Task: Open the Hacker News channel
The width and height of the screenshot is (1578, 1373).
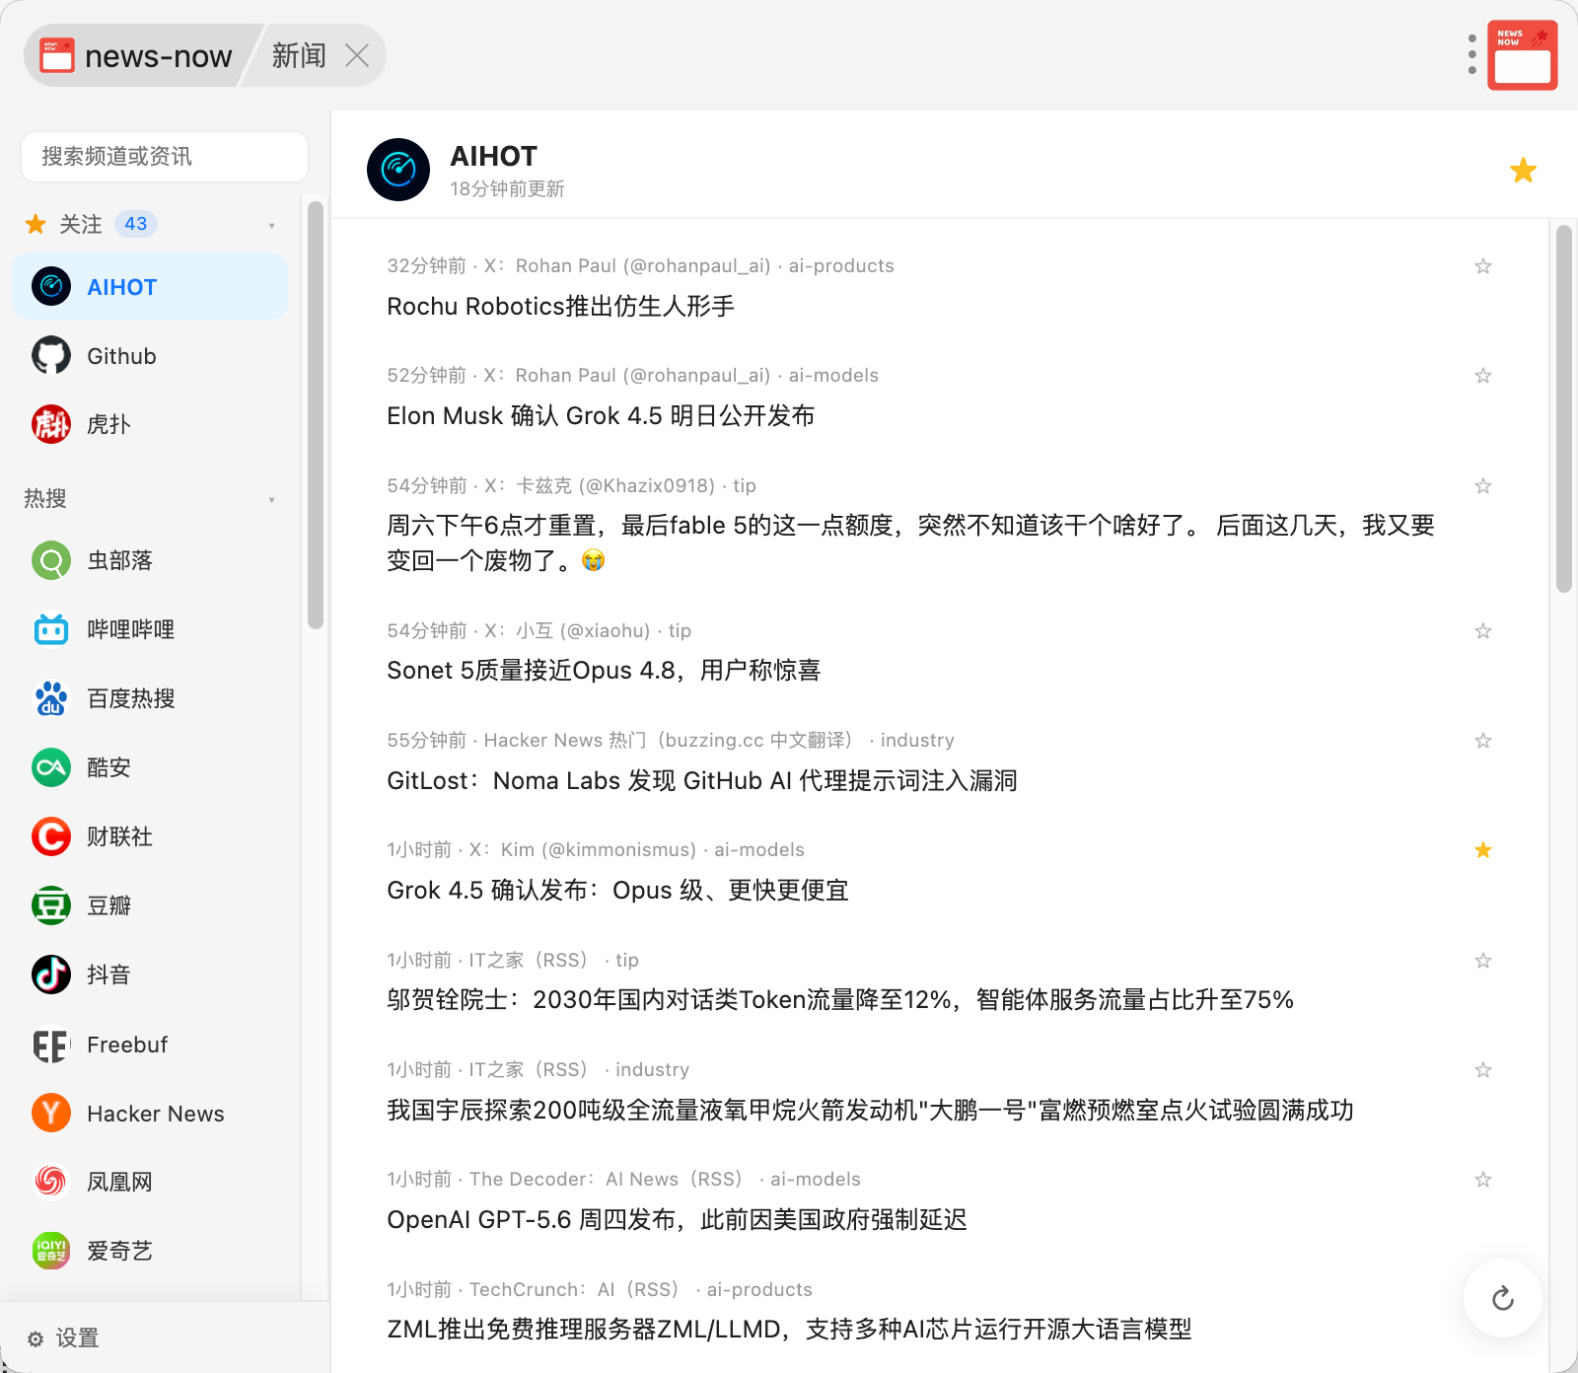Action: (x=150, y=1114)
